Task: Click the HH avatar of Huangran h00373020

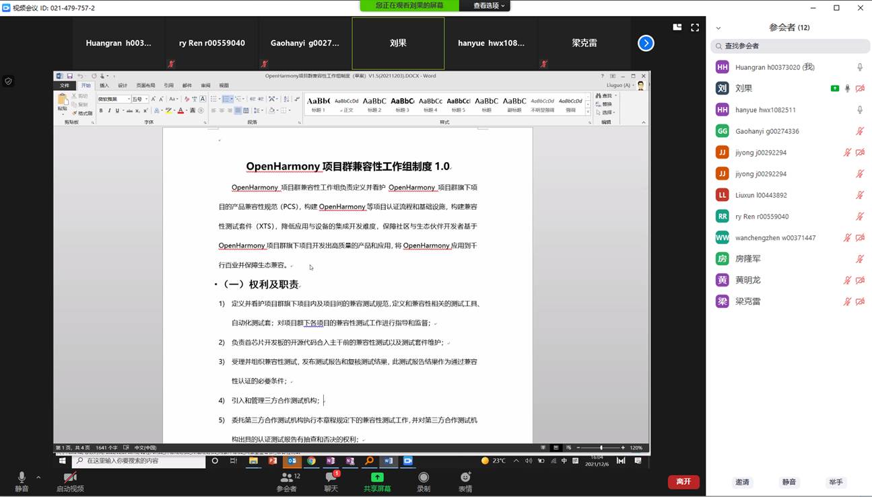Action: point(723,67)
